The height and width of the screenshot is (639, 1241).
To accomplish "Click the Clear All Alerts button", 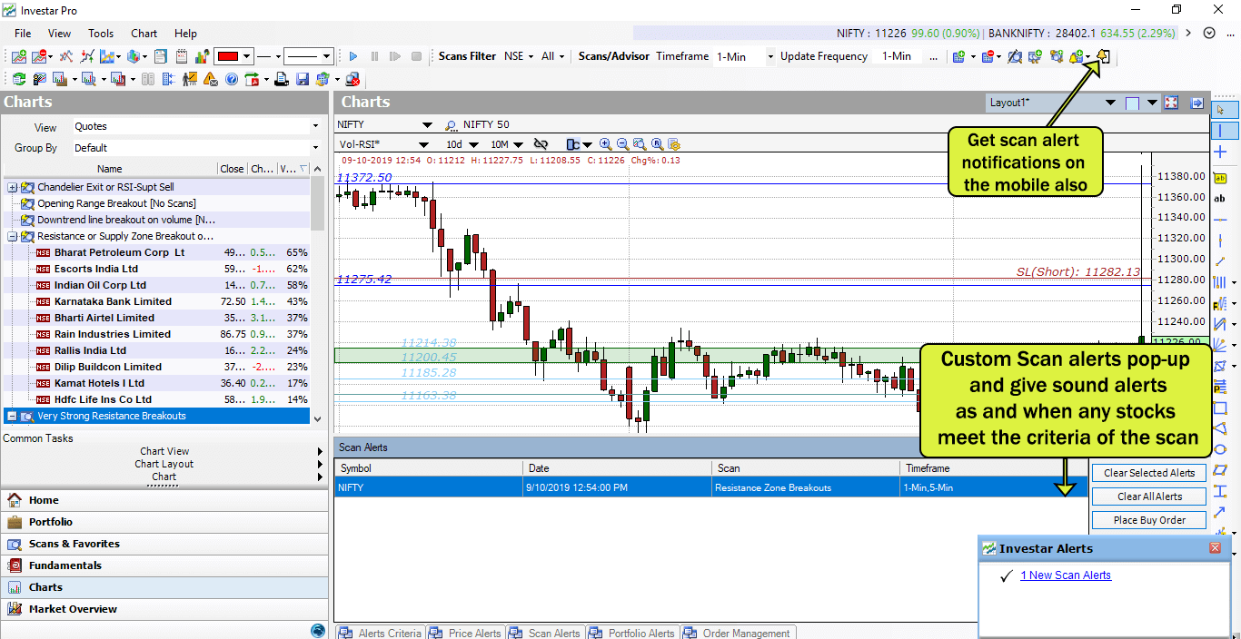I will click(1147, 496).
